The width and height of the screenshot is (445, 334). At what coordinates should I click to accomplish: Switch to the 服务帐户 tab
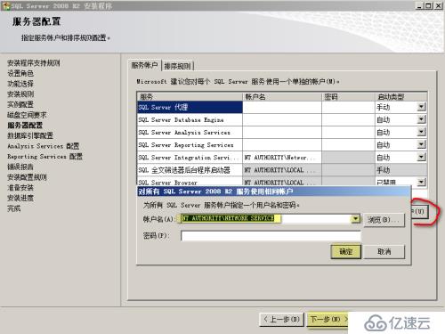[144, 65]
